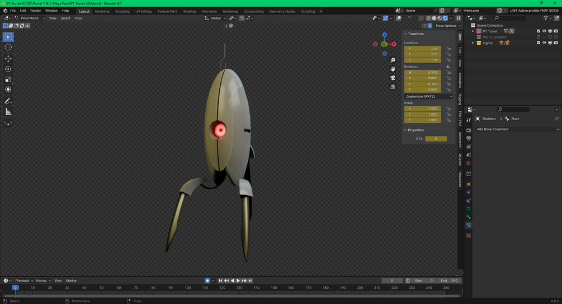Open the Physics properties tab

tap(469, 192)
